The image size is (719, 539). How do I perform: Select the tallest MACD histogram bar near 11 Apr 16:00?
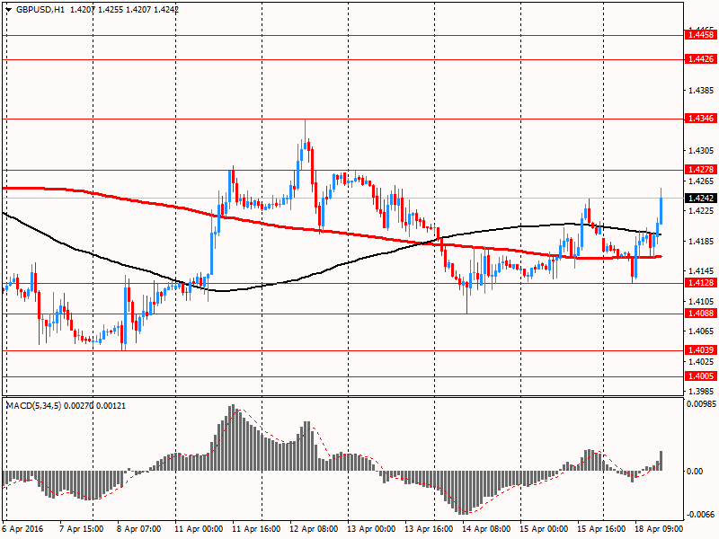click(233, 437)
